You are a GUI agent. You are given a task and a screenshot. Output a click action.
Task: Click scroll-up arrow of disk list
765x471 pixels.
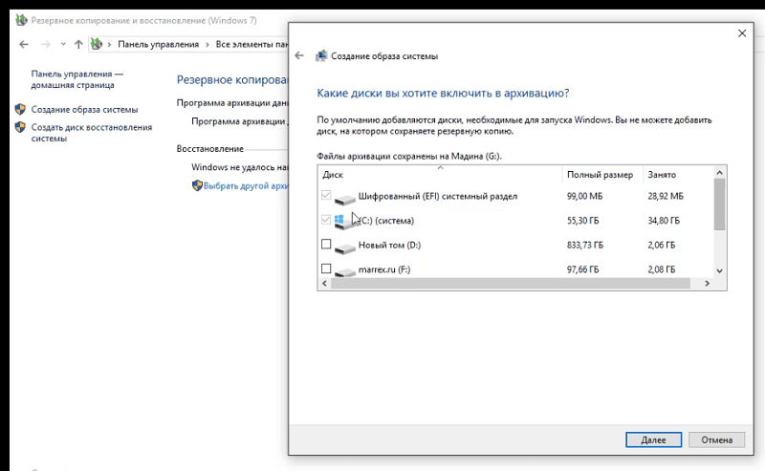(x=720, y=173)
